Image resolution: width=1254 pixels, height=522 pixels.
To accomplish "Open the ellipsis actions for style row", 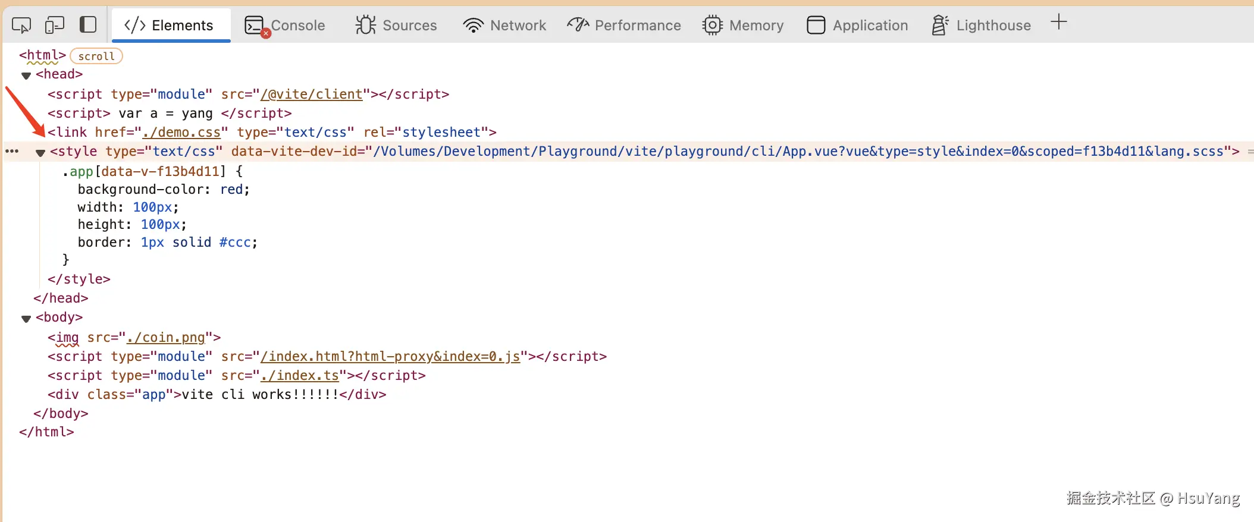I will [x=12, y=151].
